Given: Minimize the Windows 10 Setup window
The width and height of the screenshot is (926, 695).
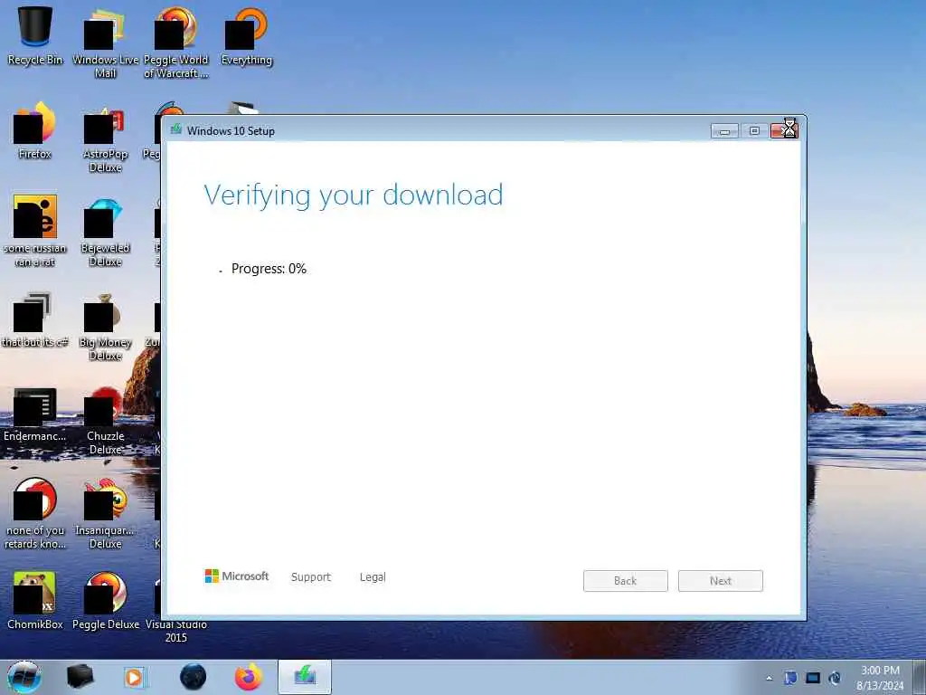Looking at the screenshot, I should (724, 130).
